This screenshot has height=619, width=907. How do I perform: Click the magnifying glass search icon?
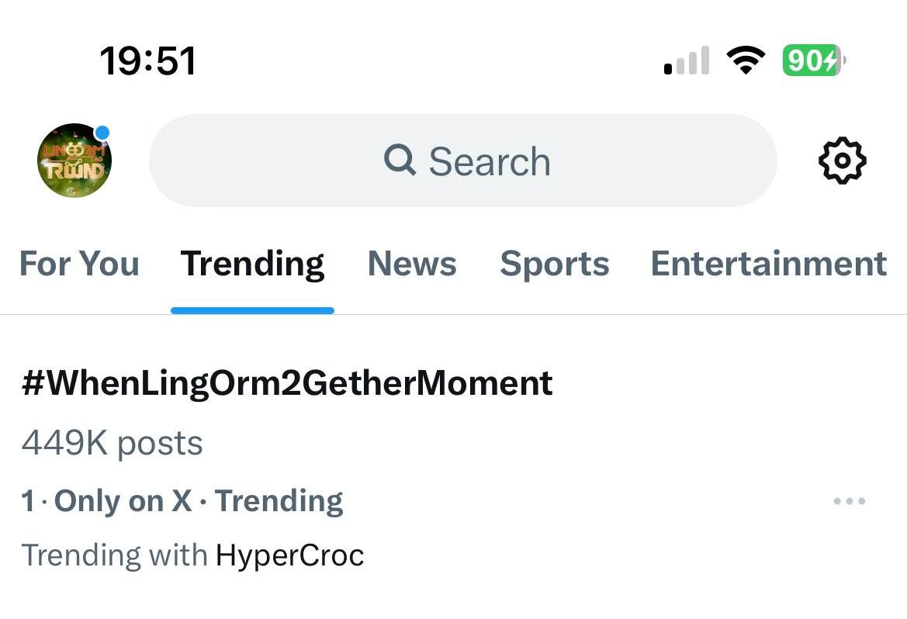pyautogui.click(x=400, y=161)
